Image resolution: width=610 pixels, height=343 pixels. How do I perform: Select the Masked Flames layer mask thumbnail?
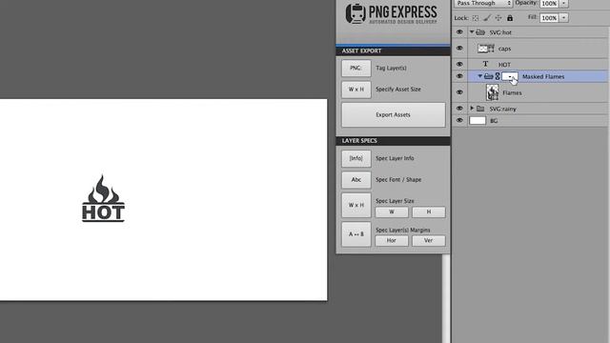click(510, 76)
